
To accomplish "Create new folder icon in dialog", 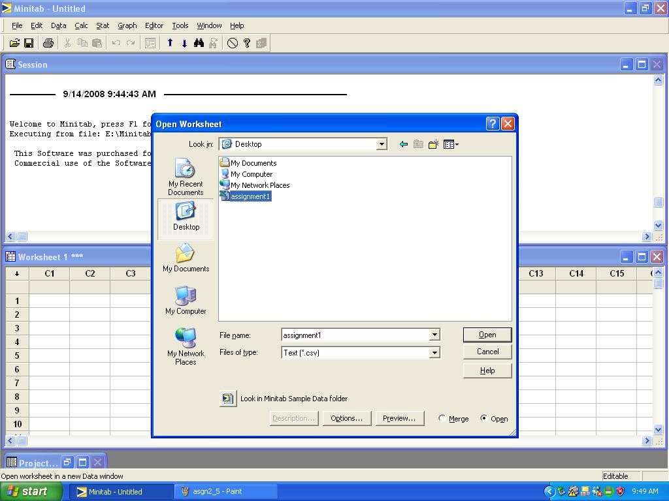I will [433, 144].
